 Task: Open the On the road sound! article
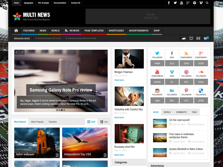pyautogui.click(x=179, y=120)
